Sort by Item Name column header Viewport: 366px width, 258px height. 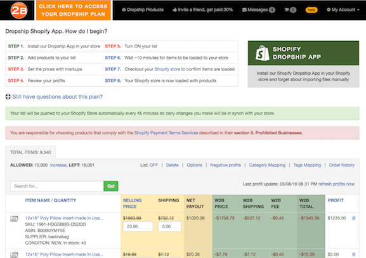pyautogui.click(x=37, y=200)
